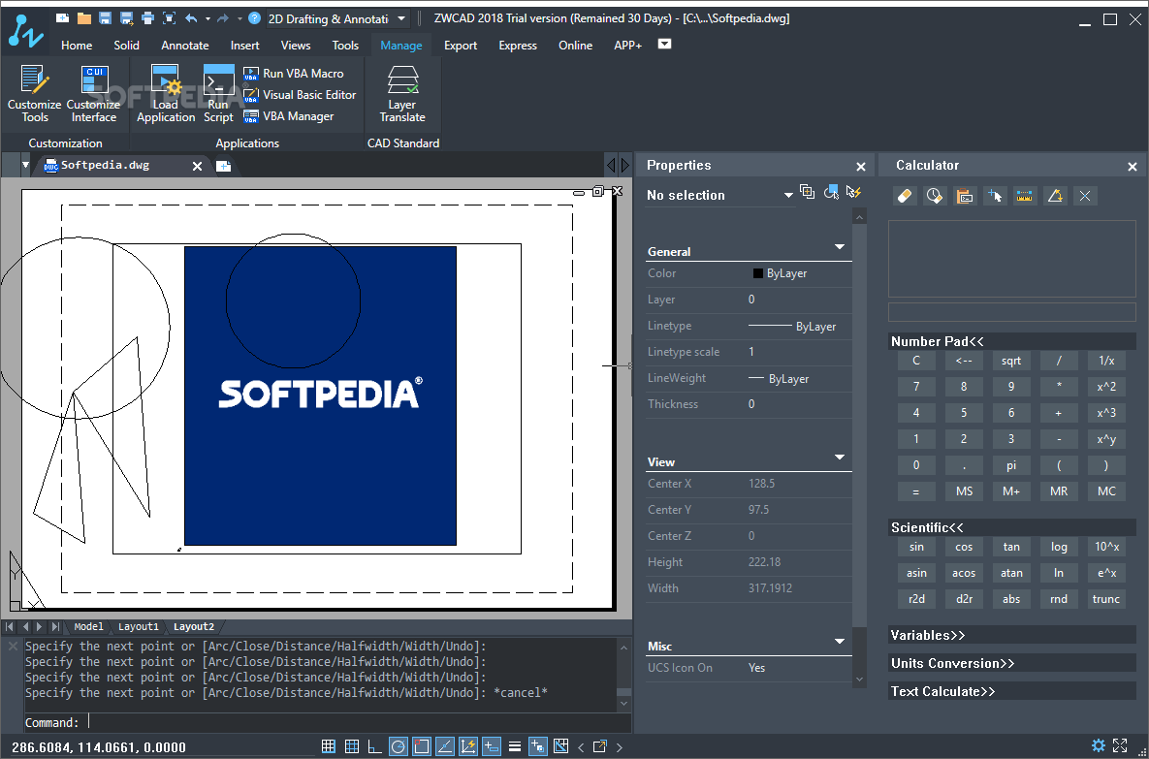Click the New drawing icon in quick access toolbar
Image resolution: width=1149 pixels, height=759 pixels.
(63, 18)
